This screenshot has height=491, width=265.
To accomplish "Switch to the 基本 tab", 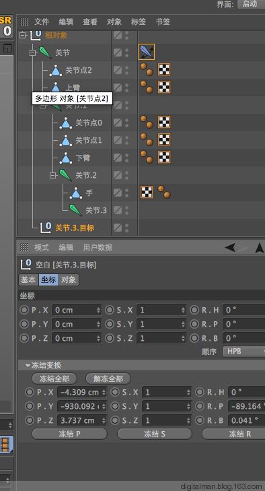I will coord(28,280).
